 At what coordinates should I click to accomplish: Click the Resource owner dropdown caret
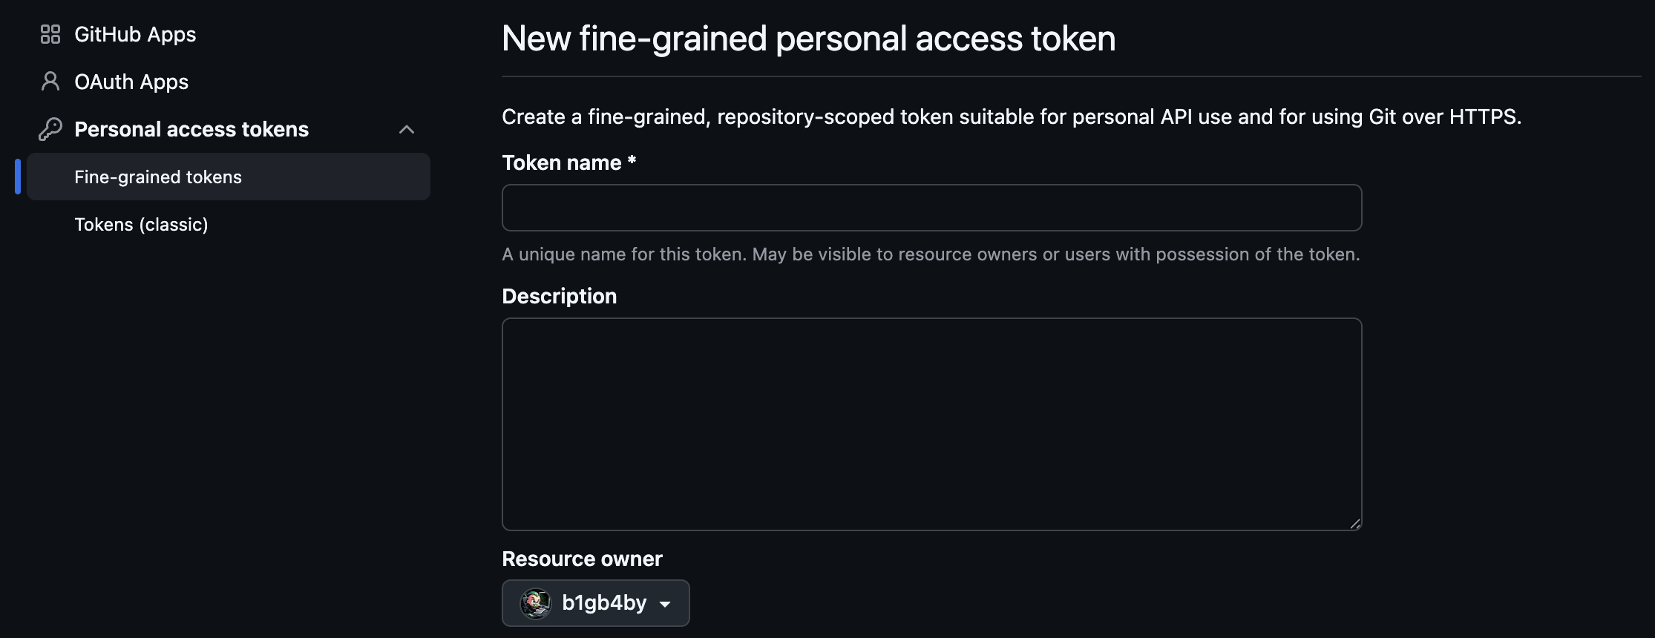click(x=666, y=604)
